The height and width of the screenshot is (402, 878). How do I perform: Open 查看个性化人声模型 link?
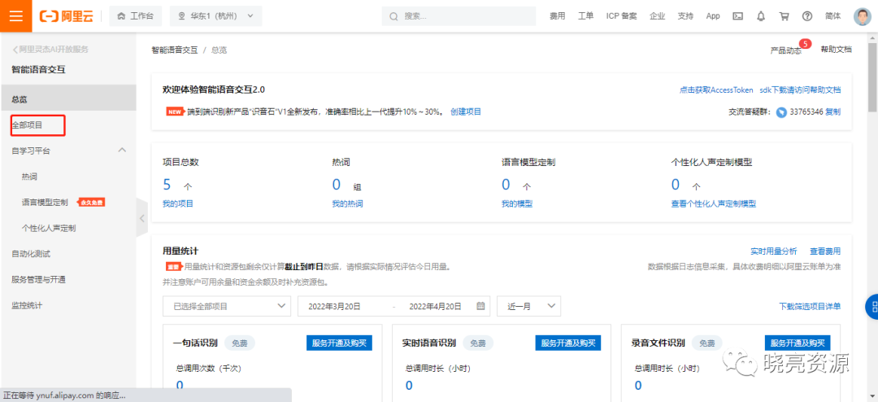714,204
